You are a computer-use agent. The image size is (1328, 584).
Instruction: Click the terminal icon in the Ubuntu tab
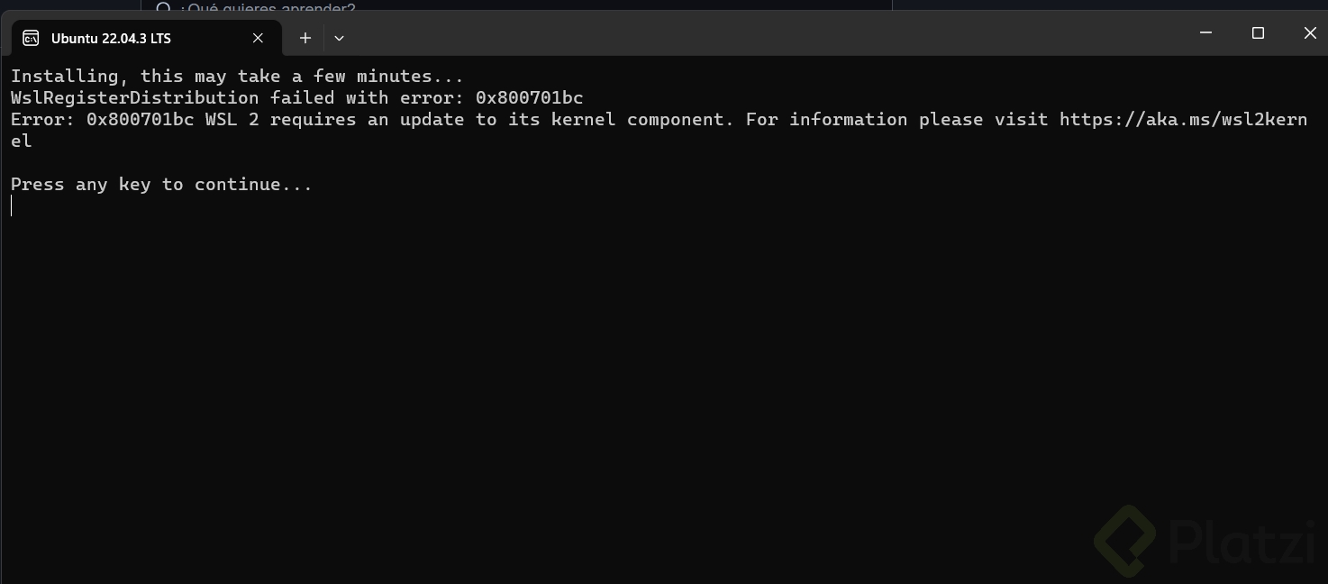coord(31,38)
